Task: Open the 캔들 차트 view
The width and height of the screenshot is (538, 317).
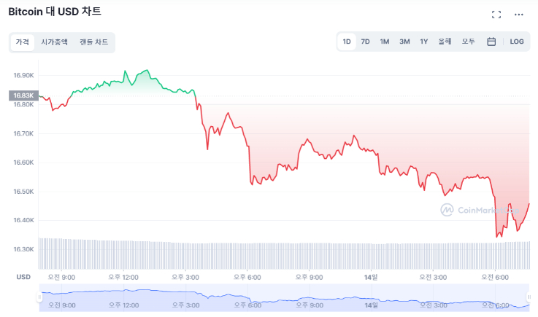Action: (x=94, y=42)
